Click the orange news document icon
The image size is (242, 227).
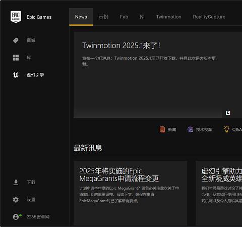(x=162, y=129)
